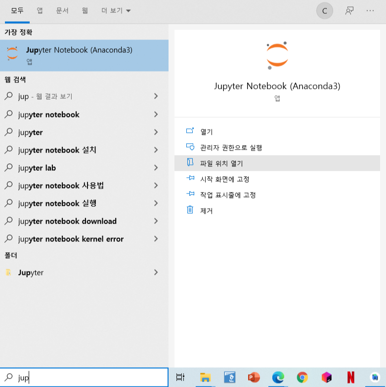This screenshot has width=386, height=387.
Task: Open Microsoft Edge from the taskbar
Action: [278, 377]
